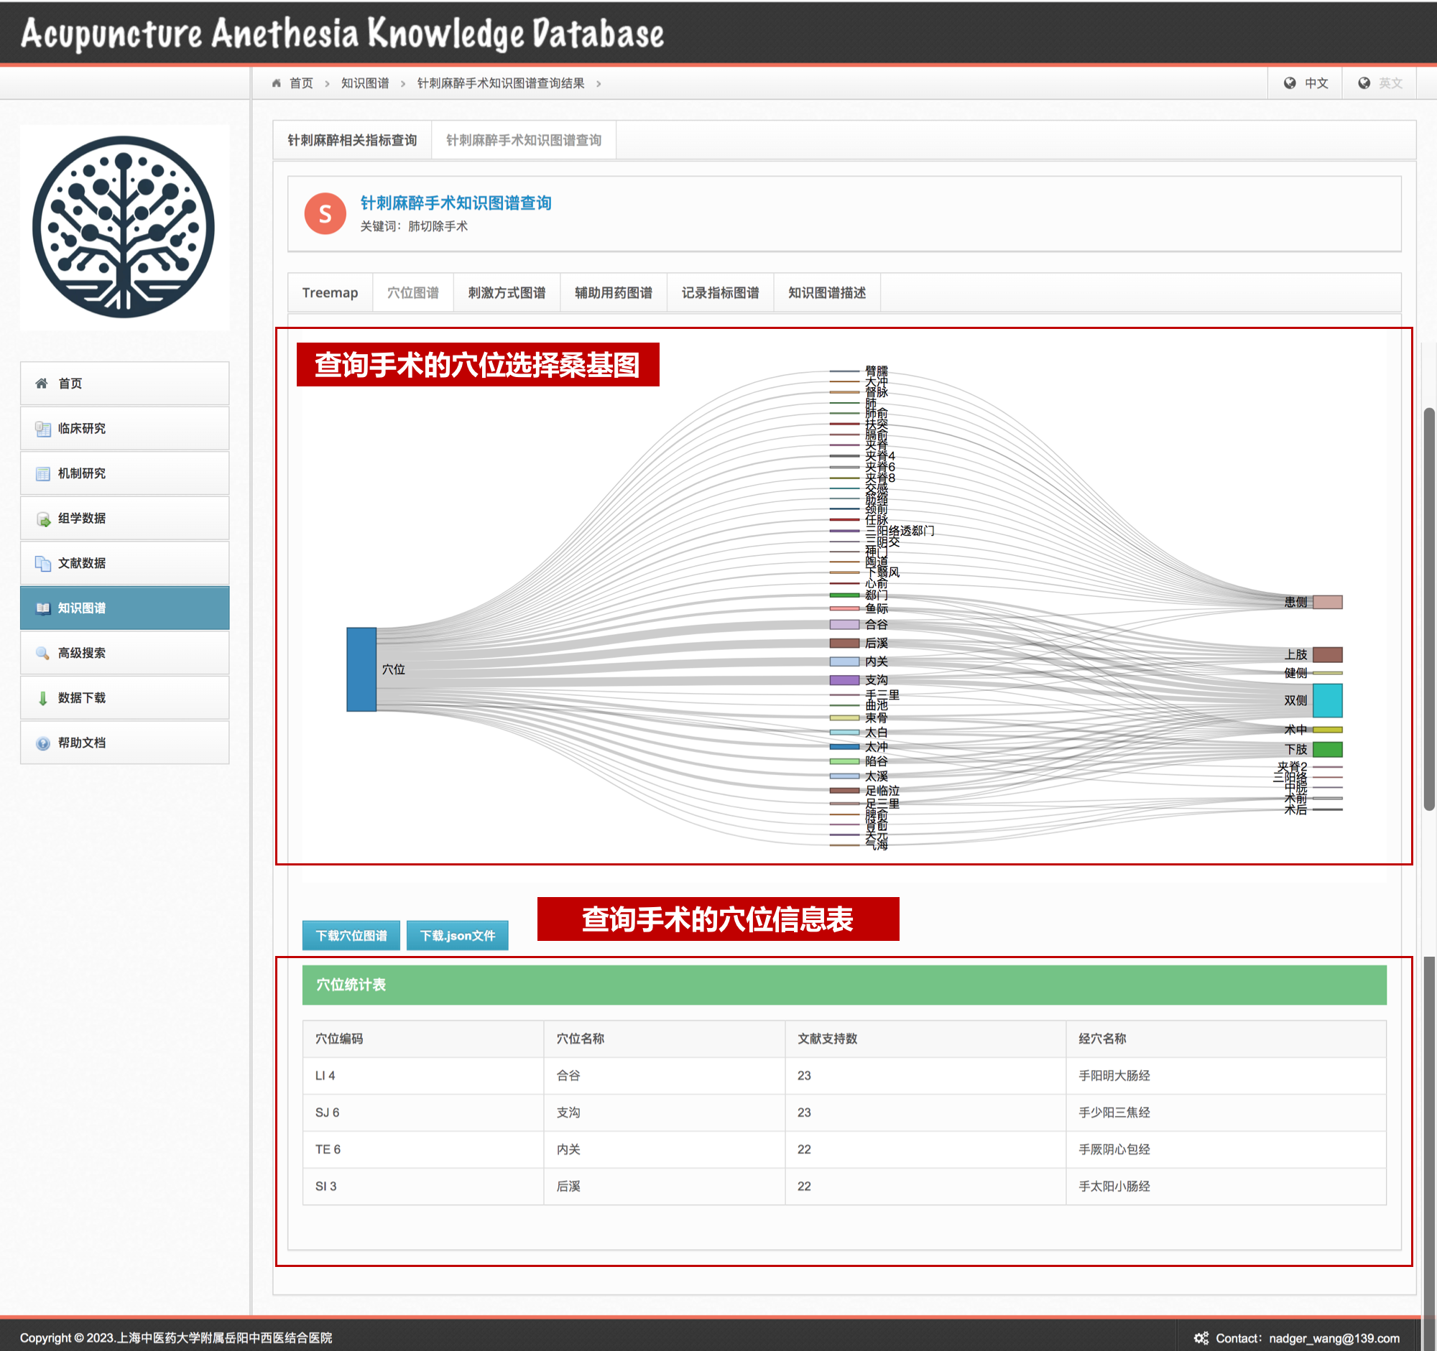
Task: Click the globe icon next to 中文
Action: point(1290,83)
